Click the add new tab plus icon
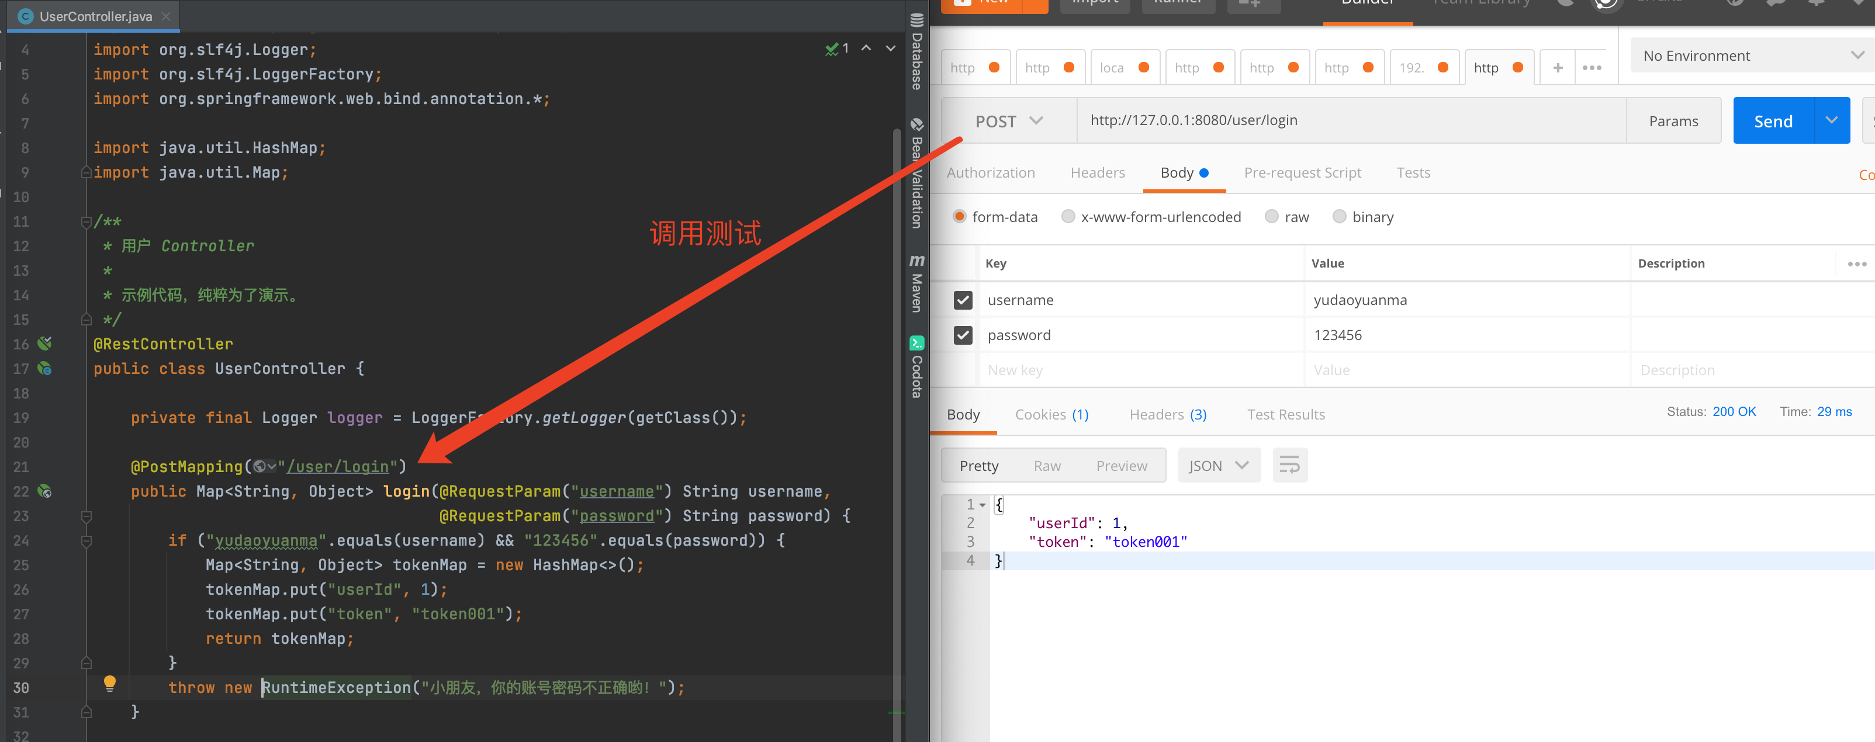Image resolution: width=1875 pixels, height=742 pixels. pyautogui.click(x=1558, y=68)
